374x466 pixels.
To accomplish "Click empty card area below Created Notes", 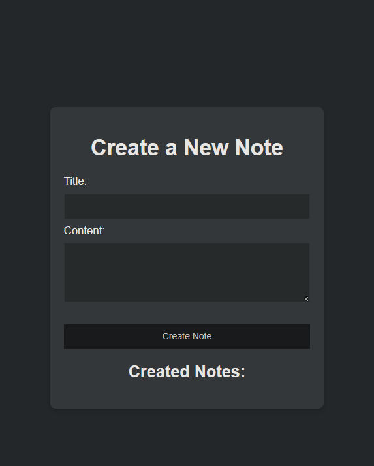I will 187,394.
